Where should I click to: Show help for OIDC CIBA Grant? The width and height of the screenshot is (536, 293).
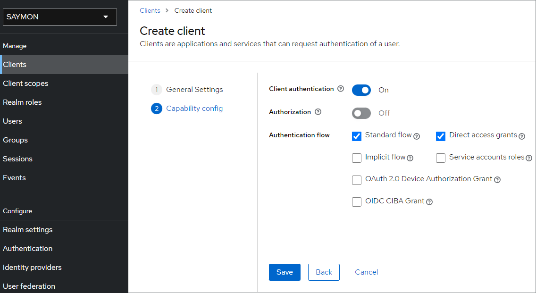coord(429,202)
